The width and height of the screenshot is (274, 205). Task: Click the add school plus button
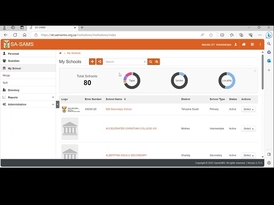pos(92,61)
